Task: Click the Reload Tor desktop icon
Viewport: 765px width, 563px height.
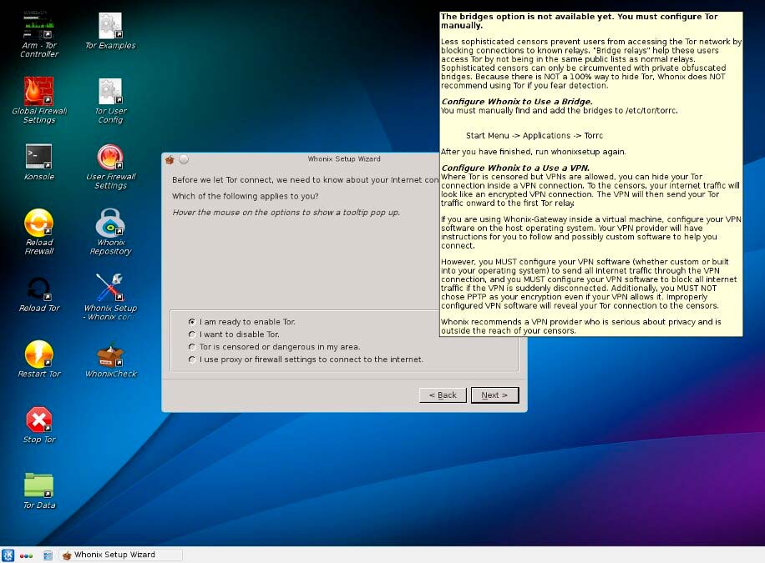Action: tap(39, 289)
